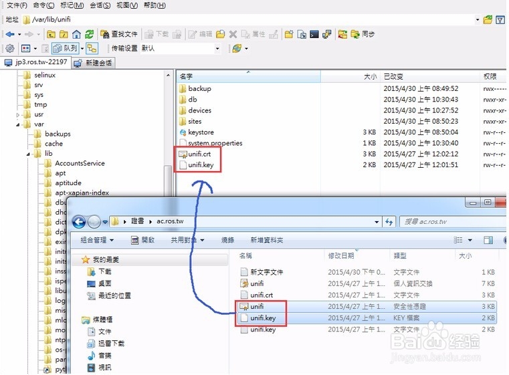Click the open-directory icon beside address bar
The image size is (509, 375).
pyautogui.click(x=488, y=20)
